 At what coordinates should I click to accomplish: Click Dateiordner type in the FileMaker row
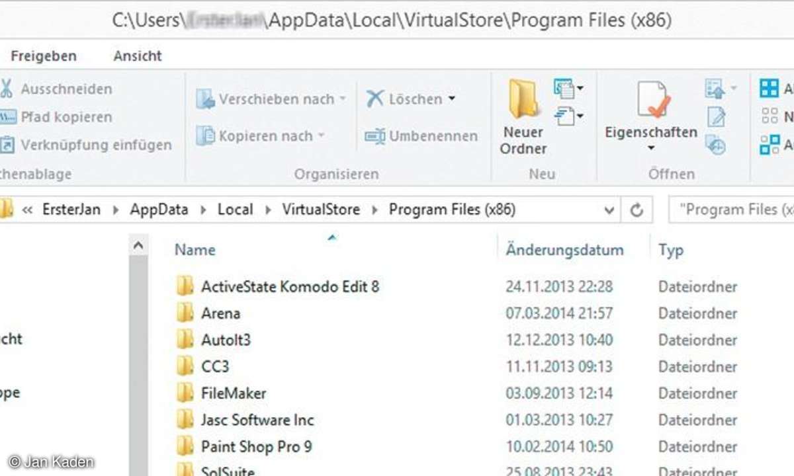[x=697, y=393]
